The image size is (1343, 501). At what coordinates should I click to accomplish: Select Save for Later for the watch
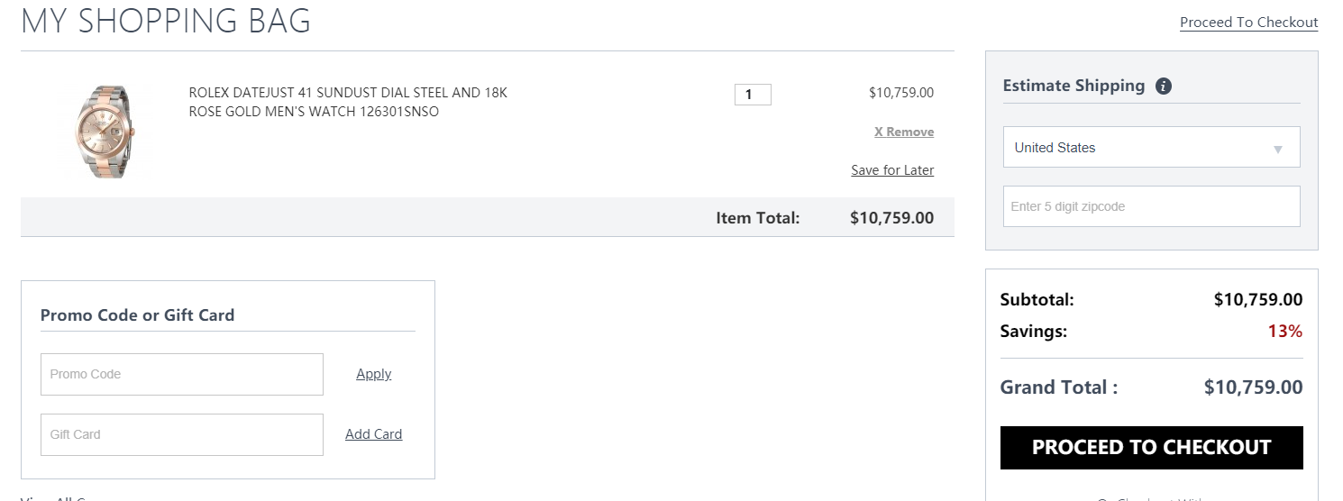[x=892, y=170]
